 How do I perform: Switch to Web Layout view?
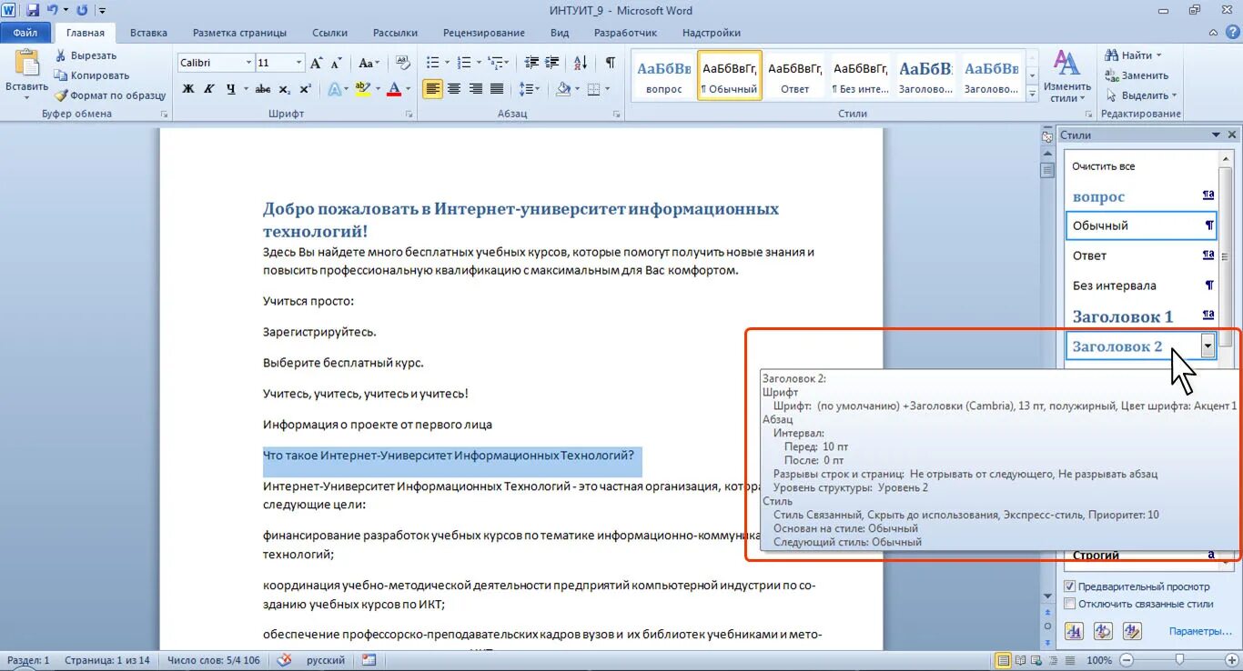[1036, 660]
